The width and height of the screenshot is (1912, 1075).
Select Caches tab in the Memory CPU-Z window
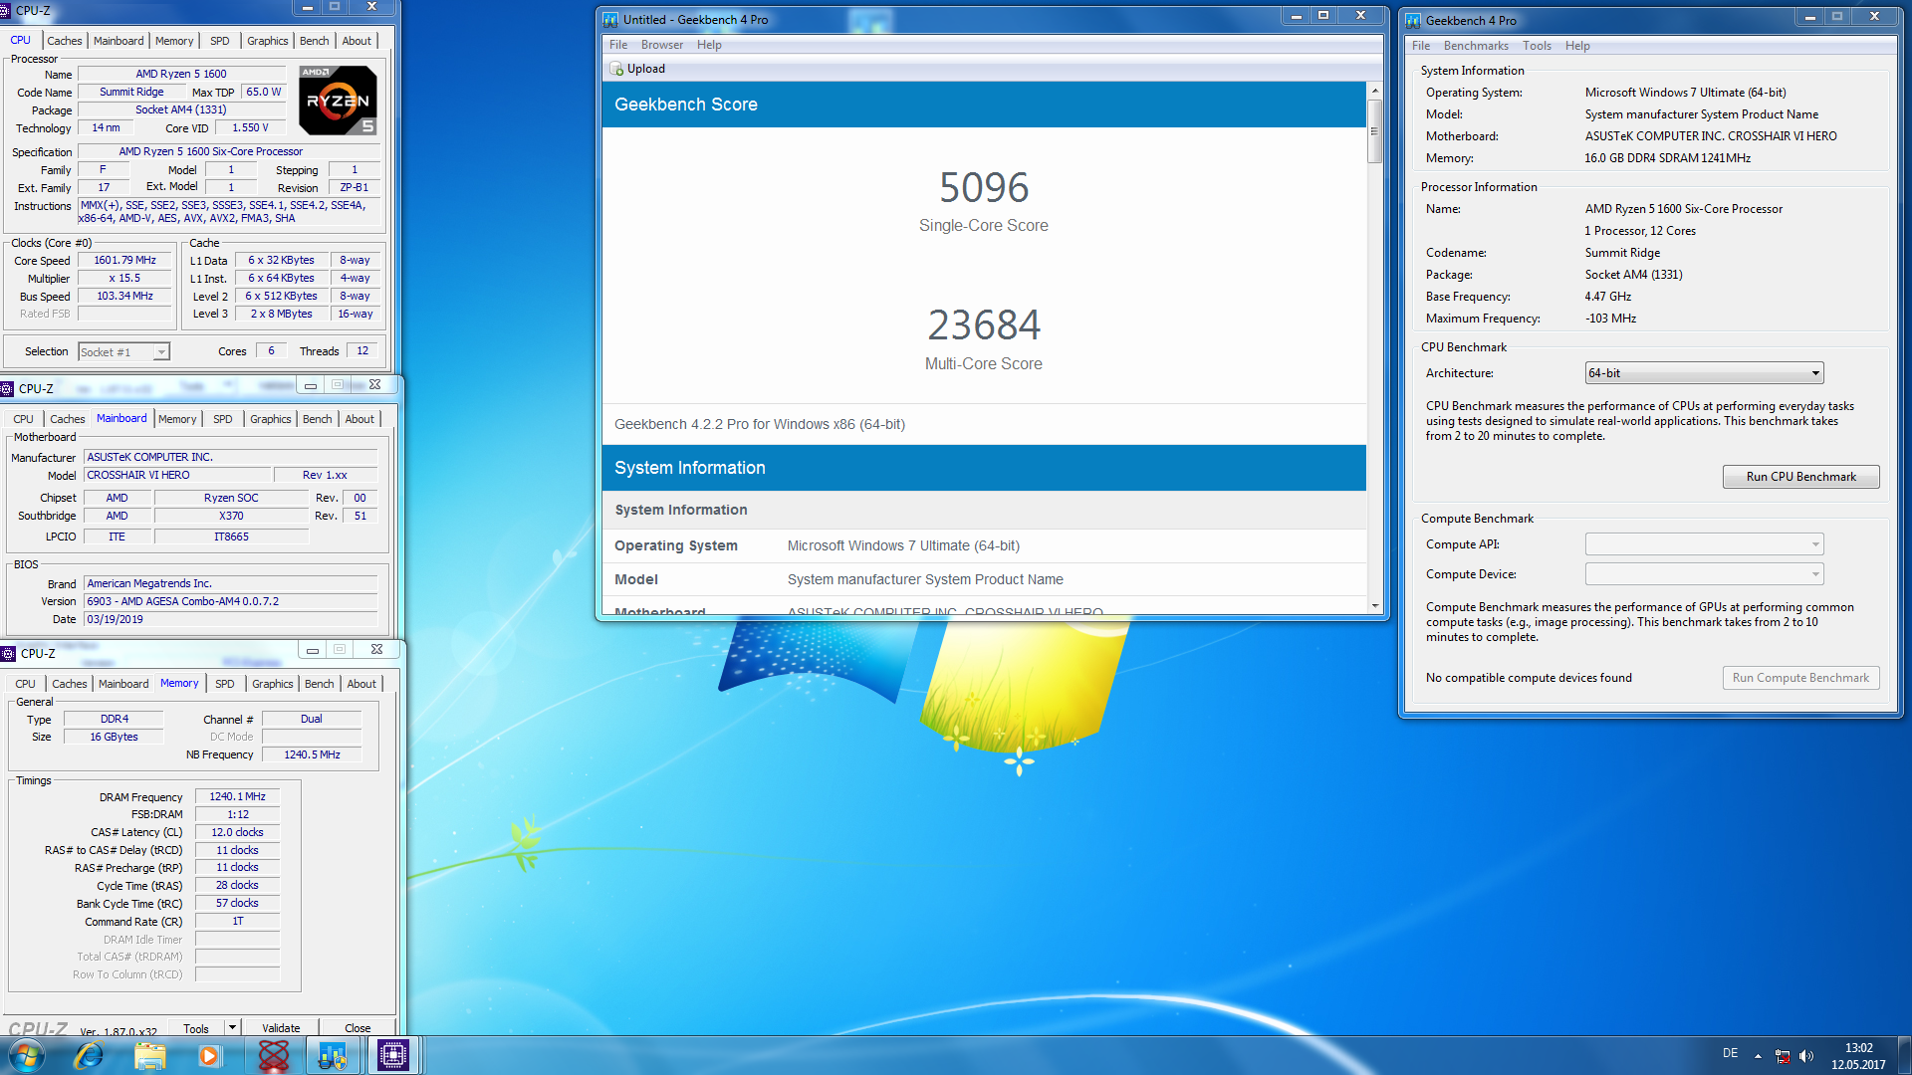(70, 684)
